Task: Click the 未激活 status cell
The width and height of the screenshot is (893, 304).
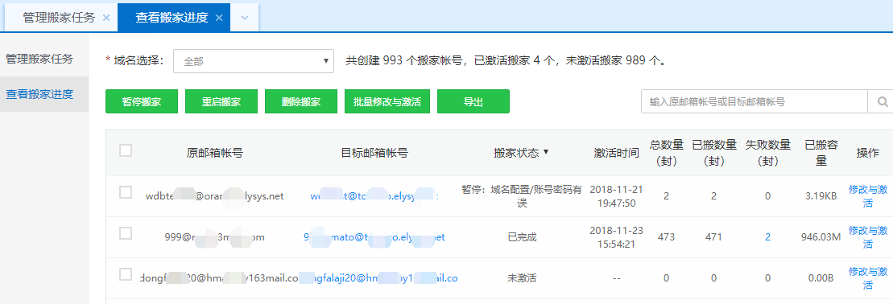Action: tap(522, 278)
